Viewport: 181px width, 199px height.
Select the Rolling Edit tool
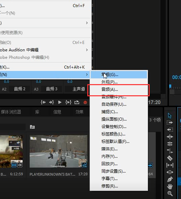(x=170, y=144)
